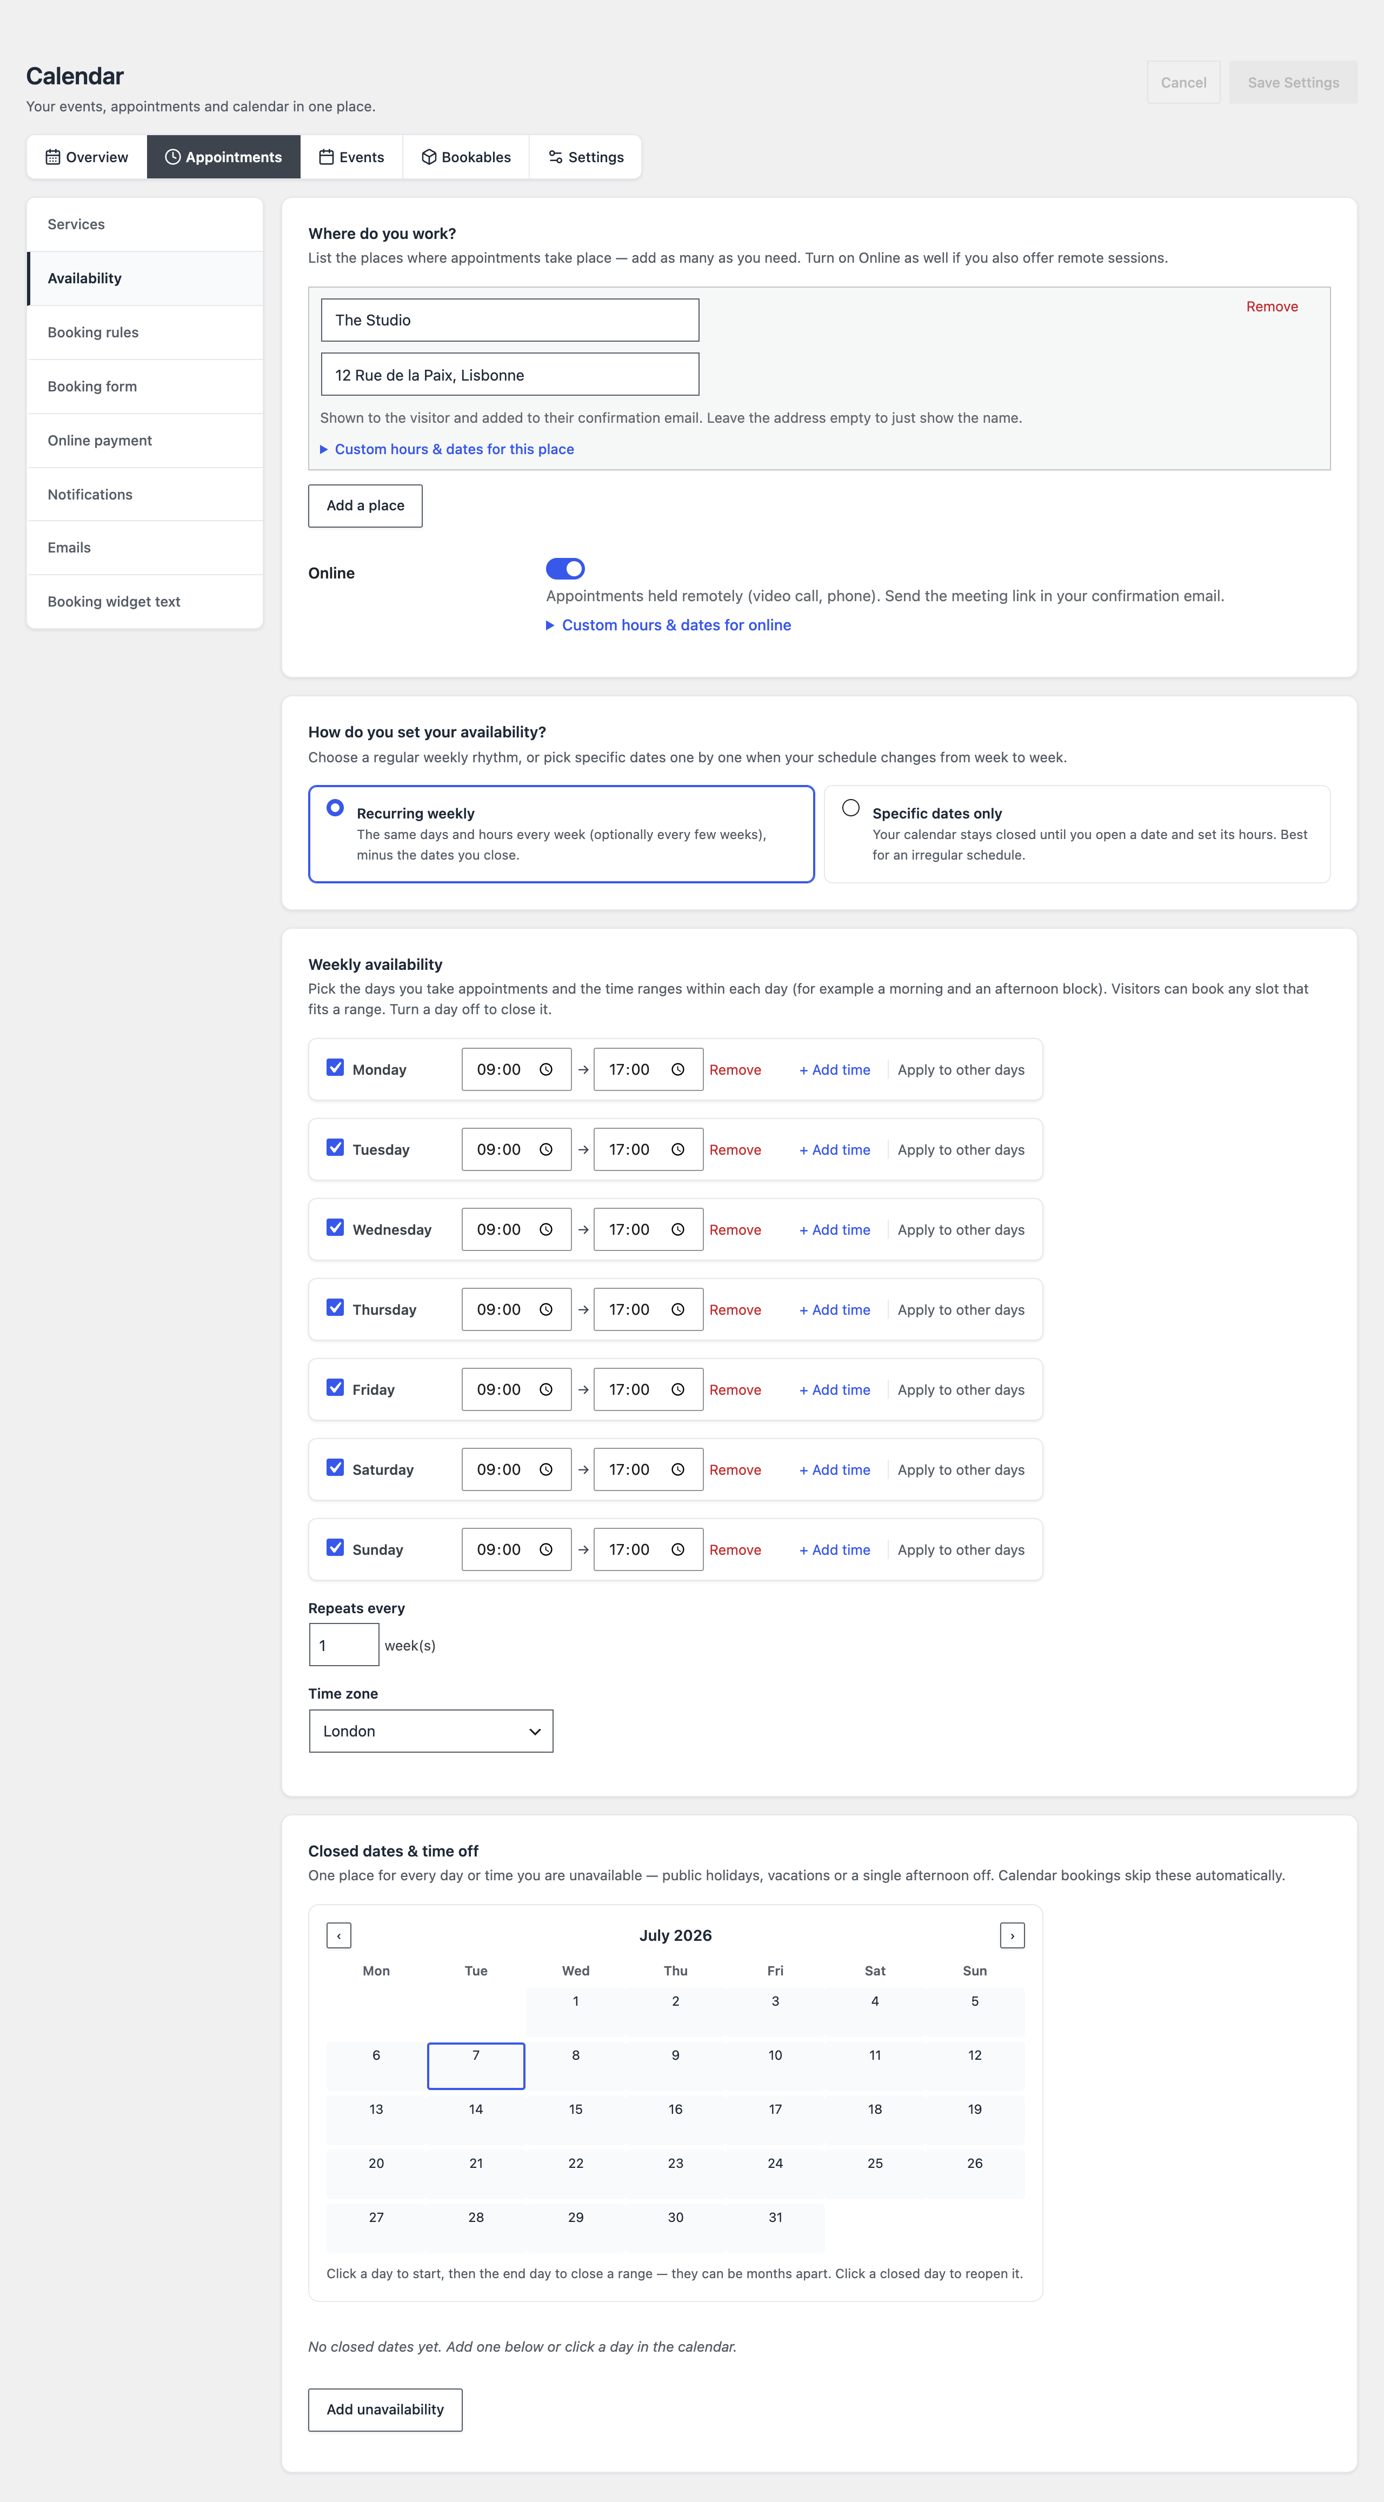Viewport: 1384px width, 2502px height.
Task: Click the Cancel button
Action: (x=1183, y=83)
